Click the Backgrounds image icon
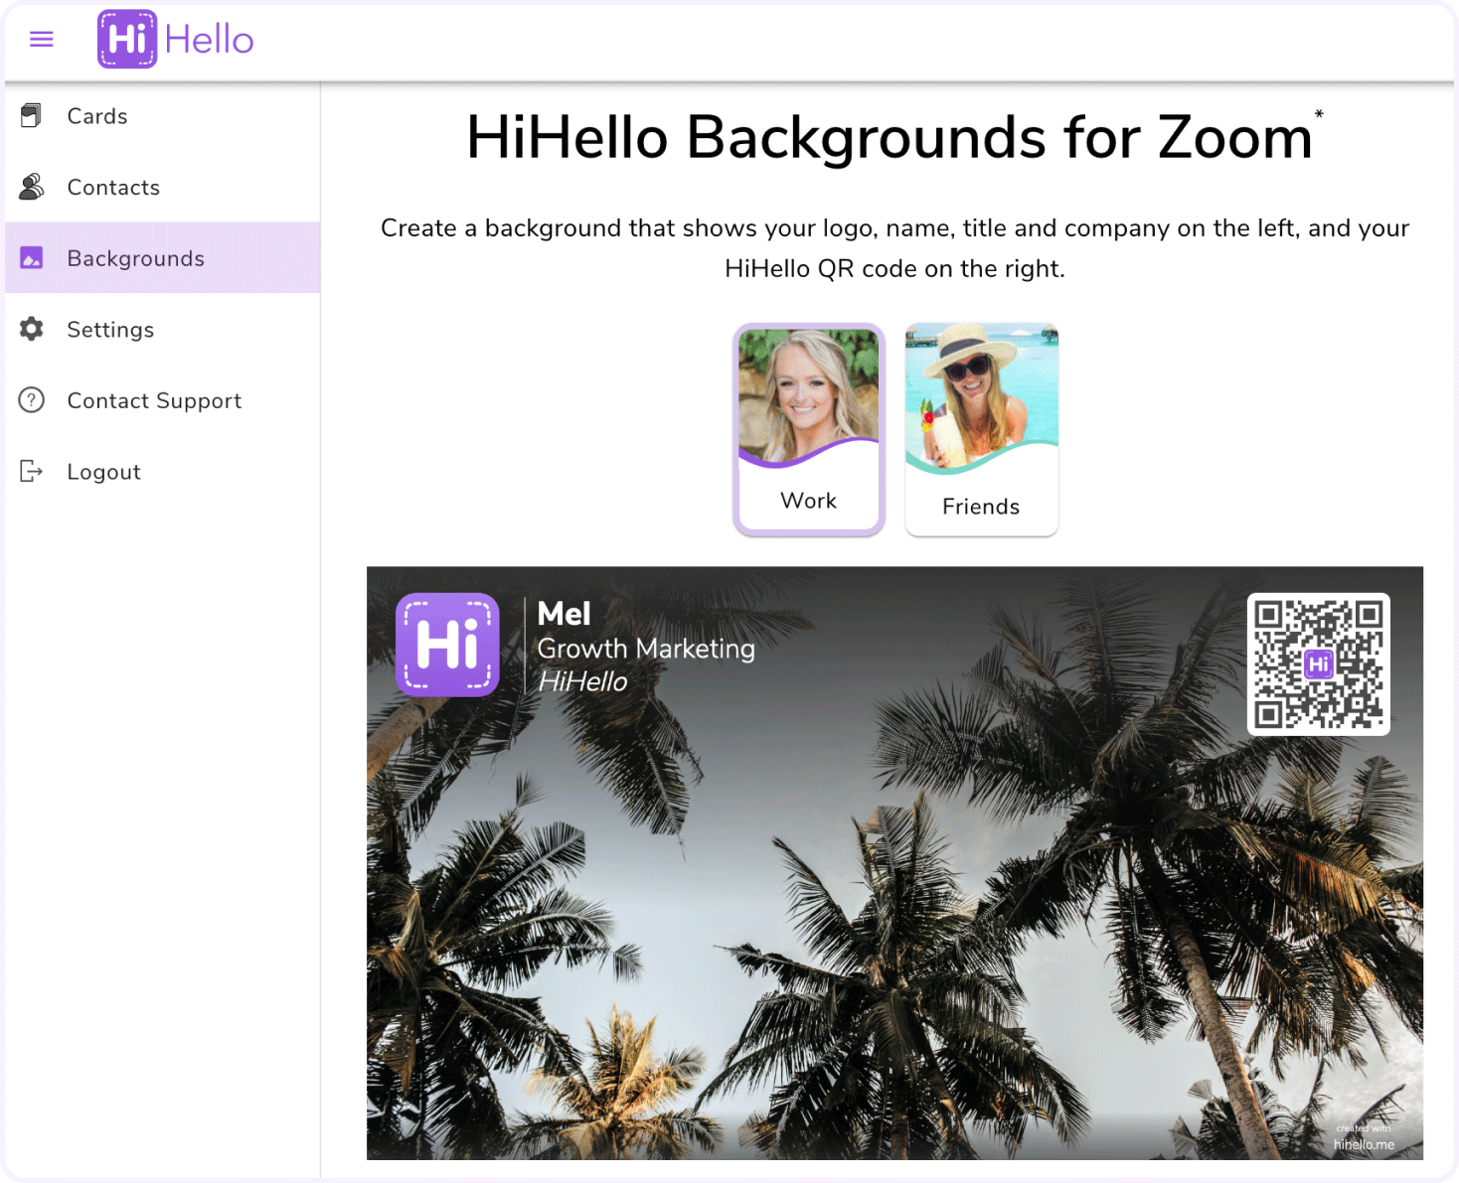The image size is (1459, 1183). [x=32, y=258]
